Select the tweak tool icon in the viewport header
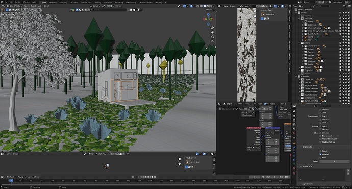This screenshot has height=189, width=352. pyautogui.click(x=3, y=10)
